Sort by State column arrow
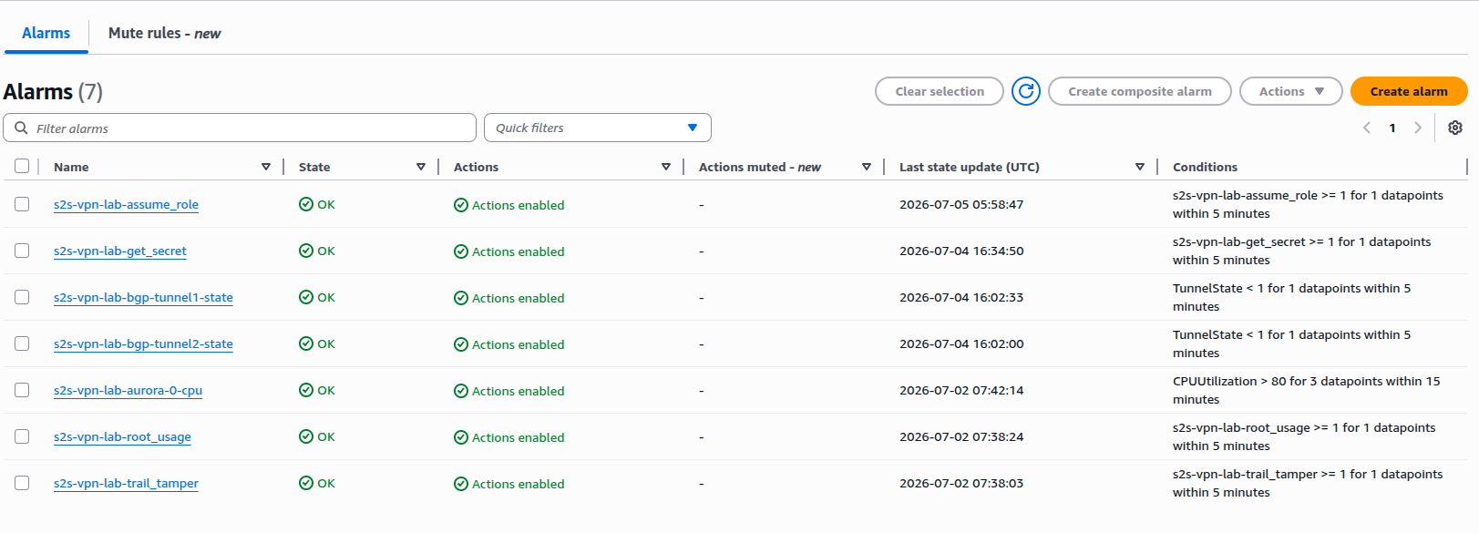The height and width of the screenshot is (533, 1479). (x=421, y=167)
